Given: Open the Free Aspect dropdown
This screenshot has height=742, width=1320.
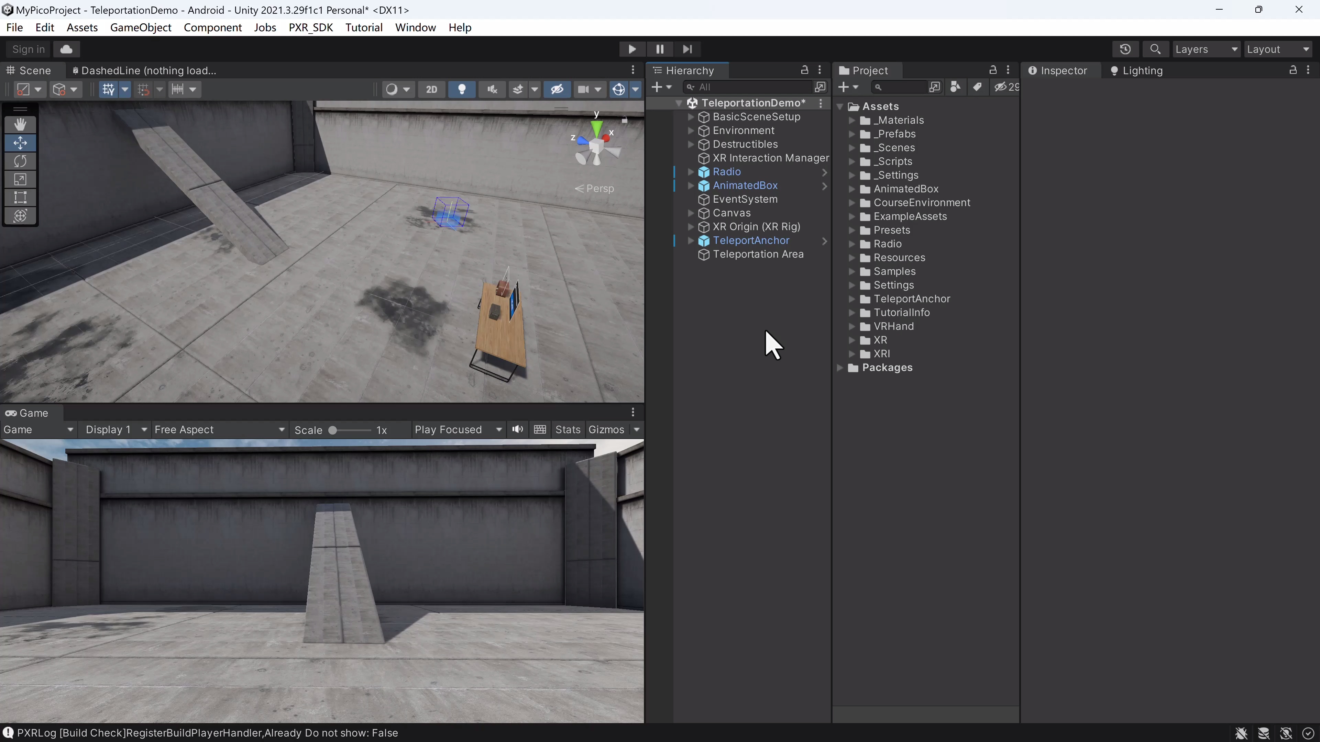Looking at the screenshot, I should [x=219, y=430].
